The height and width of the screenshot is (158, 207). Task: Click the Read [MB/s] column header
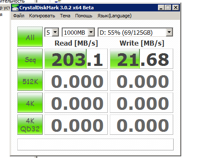[x=76, y=43]
